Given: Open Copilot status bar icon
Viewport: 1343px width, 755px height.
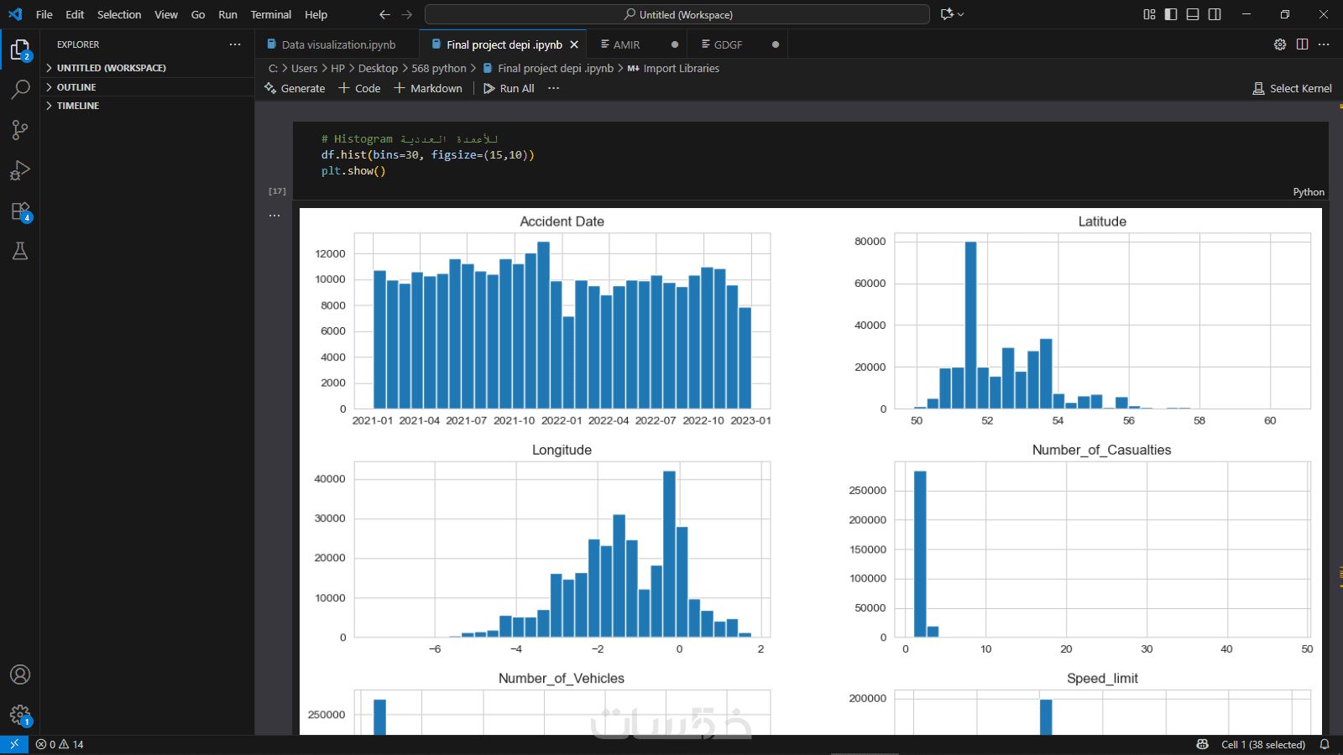Looking at the screenshot, I should [x=1202, y=744].
